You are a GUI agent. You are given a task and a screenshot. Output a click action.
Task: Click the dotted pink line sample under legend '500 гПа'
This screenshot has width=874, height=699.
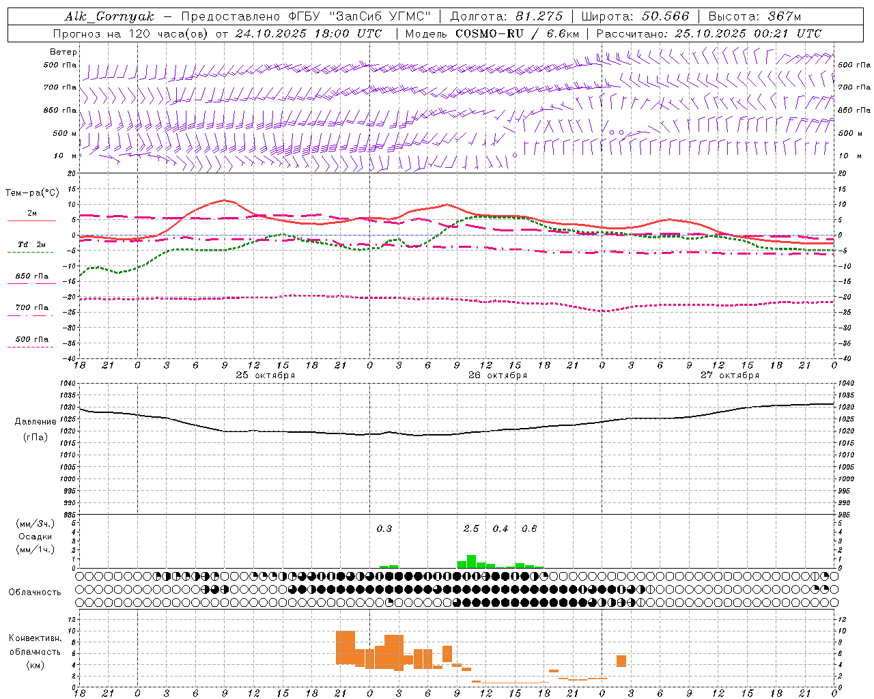30,347
